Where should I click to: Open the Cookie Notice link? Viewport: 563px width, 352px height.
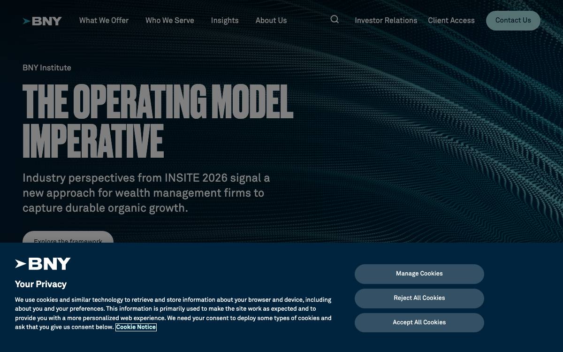[136, 327]
